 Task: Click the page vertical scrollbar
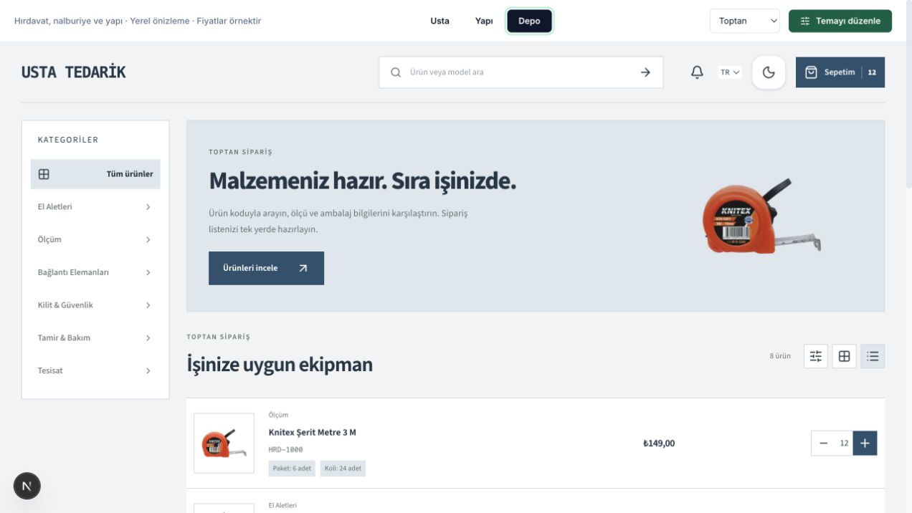908,93
